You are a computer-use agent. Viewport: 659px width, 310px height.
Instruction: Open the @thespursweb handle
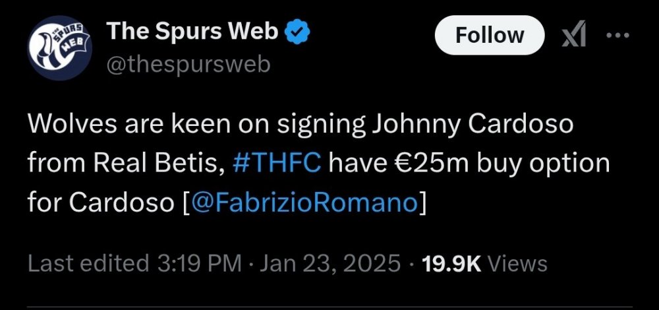coord(188,65)
